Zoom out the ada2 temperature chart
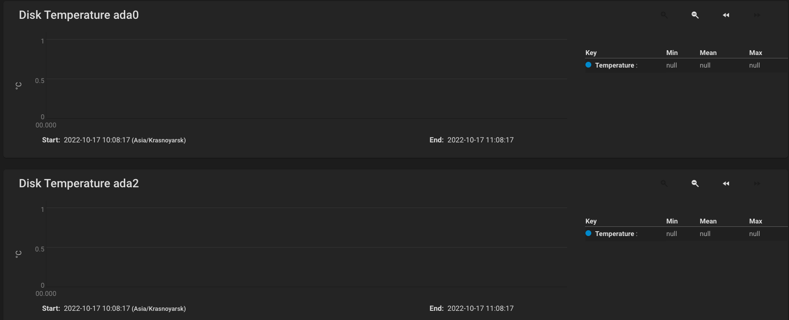This screenshot has height=320, width=789. (695, 183)
